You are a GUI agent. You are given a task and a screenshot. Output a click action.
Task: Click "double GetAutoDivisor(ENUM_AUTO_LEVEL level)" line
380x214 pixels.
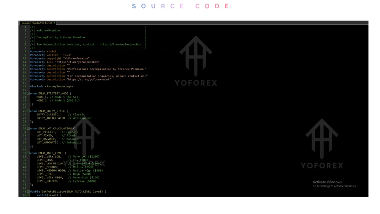coord(68,191)
